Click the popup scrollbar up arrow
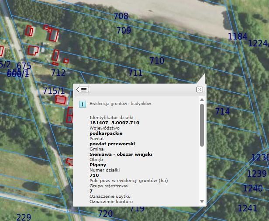The height and width of the screenshot is (221, 269). tap(202, 100)
